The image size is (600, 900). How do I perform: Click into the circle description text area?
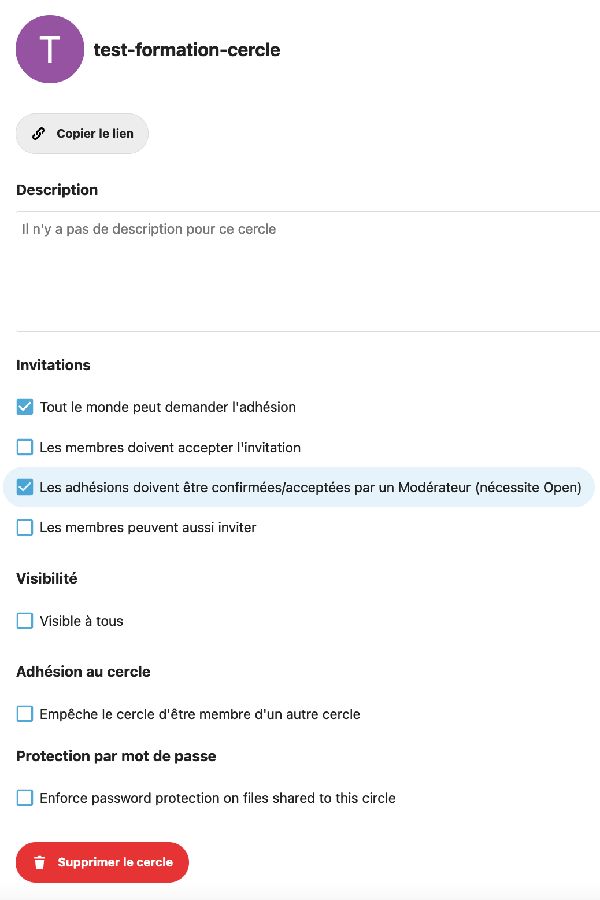click(308, 271)
